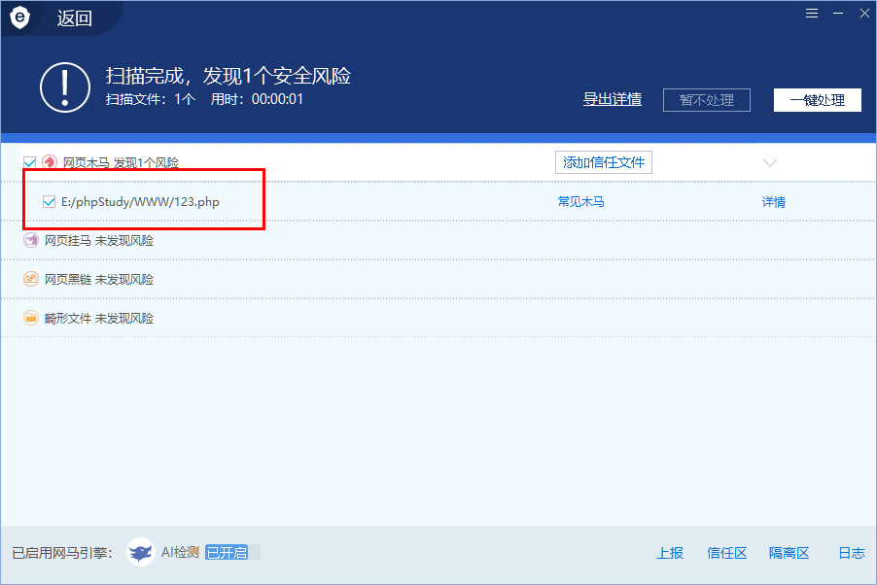Click the 常见木马 type label

(581, 202)
